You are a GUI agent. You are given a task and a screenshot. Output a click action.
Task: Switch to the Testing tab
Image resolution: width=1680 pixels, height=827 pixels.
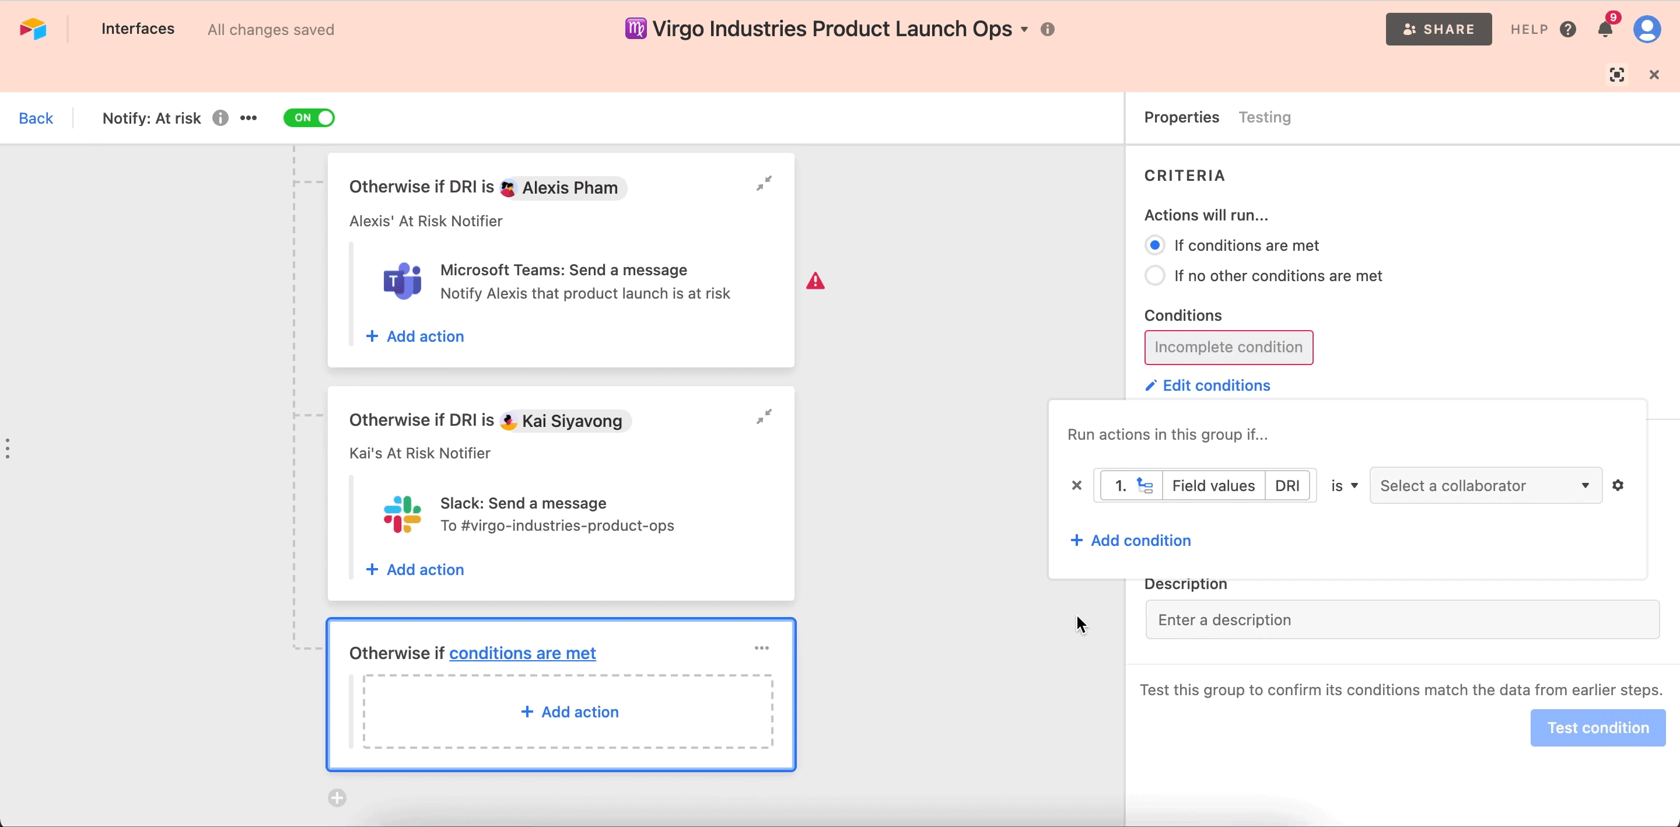[1264, 117]
